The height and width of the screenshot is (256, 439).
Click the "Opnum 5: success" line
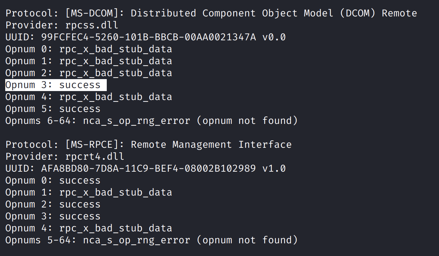(x=53, y=109)
